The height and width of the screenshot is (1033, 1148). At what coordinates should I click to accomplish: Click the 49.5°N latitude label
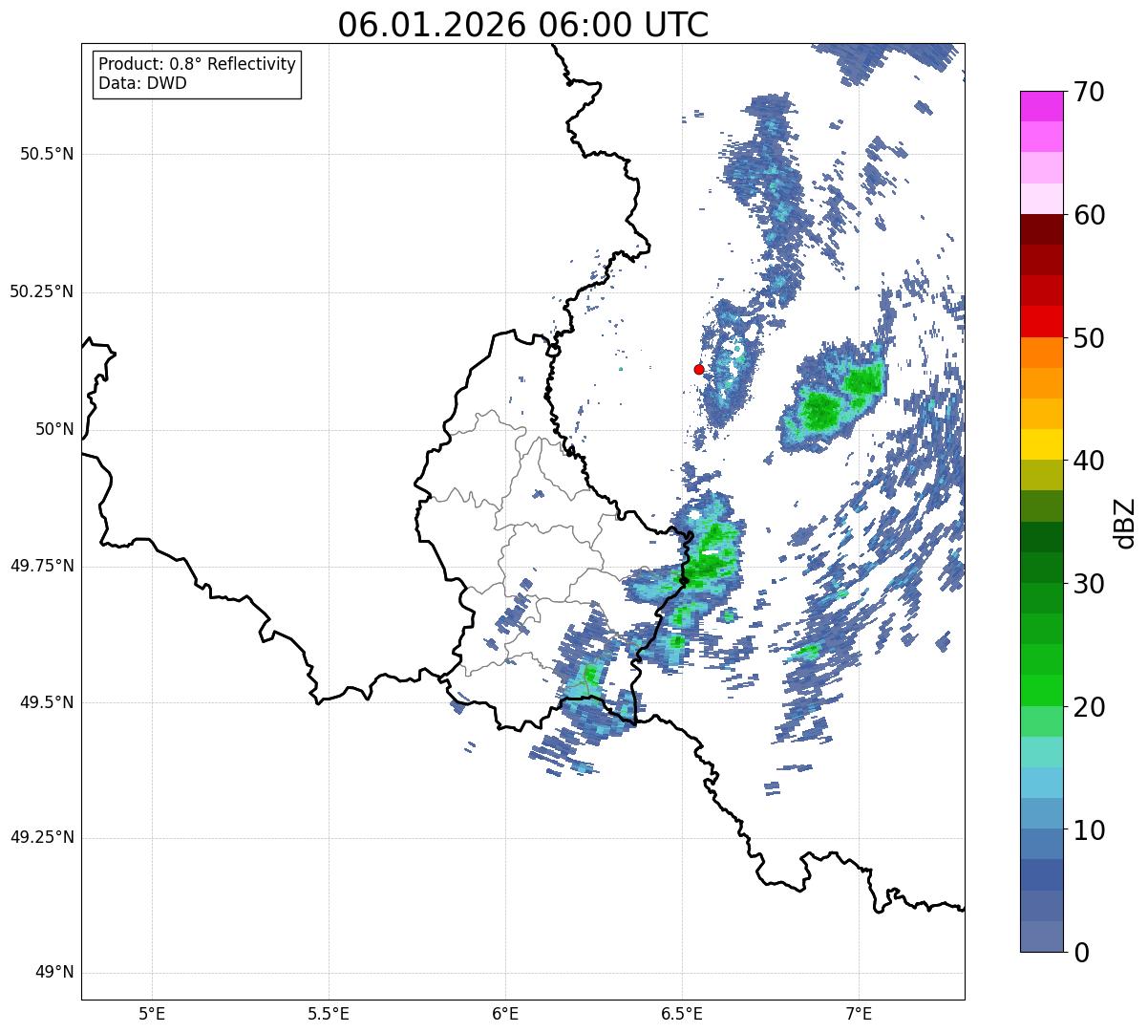(47, 702)
